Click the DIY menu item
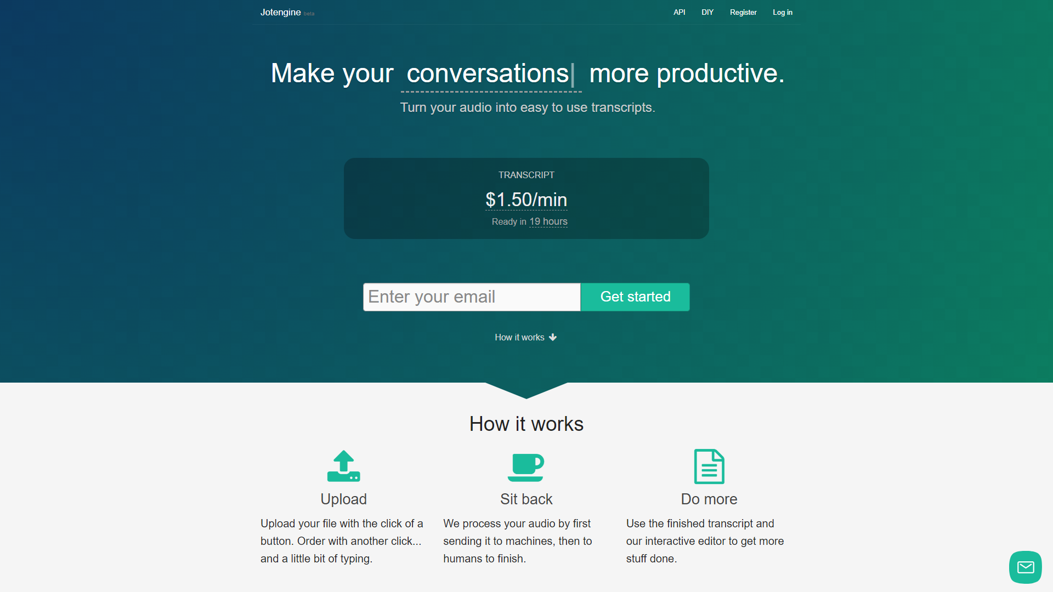This screenshot has width=1053, height=592. (706, 12)
